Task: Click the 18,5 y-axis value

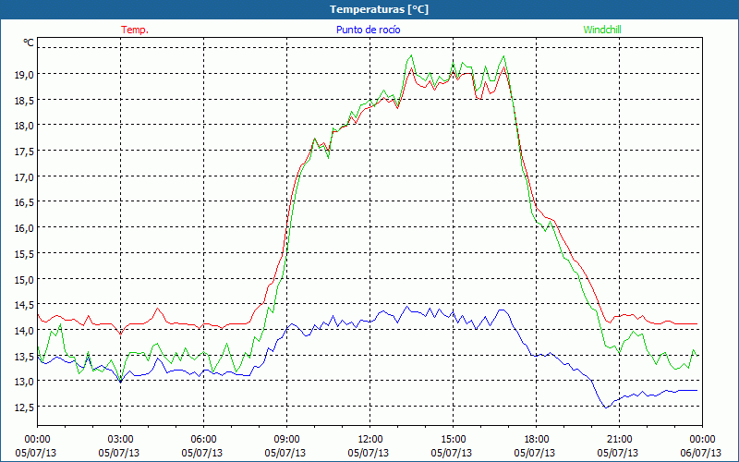Action: [25, 100]
